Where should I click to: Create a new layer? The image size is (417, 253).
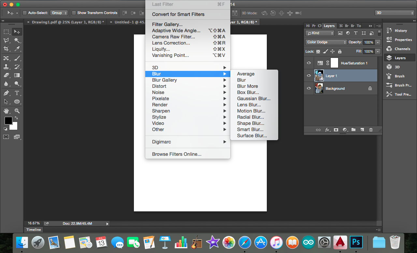(362, 130)
